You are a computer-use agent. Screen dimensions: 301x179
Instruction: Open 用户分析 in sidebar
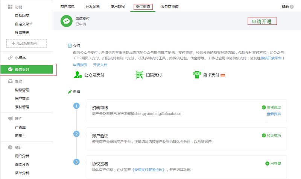[22, 156]
